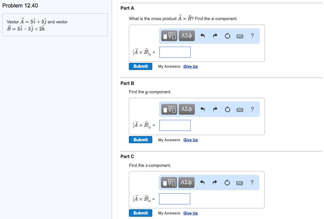Click redo arrow in Part B toolbar

[215, 109]
